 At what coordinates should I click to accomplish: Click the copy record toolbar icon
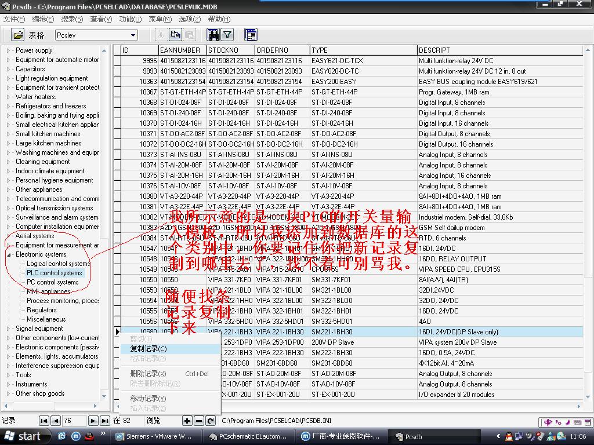(175, 35)
